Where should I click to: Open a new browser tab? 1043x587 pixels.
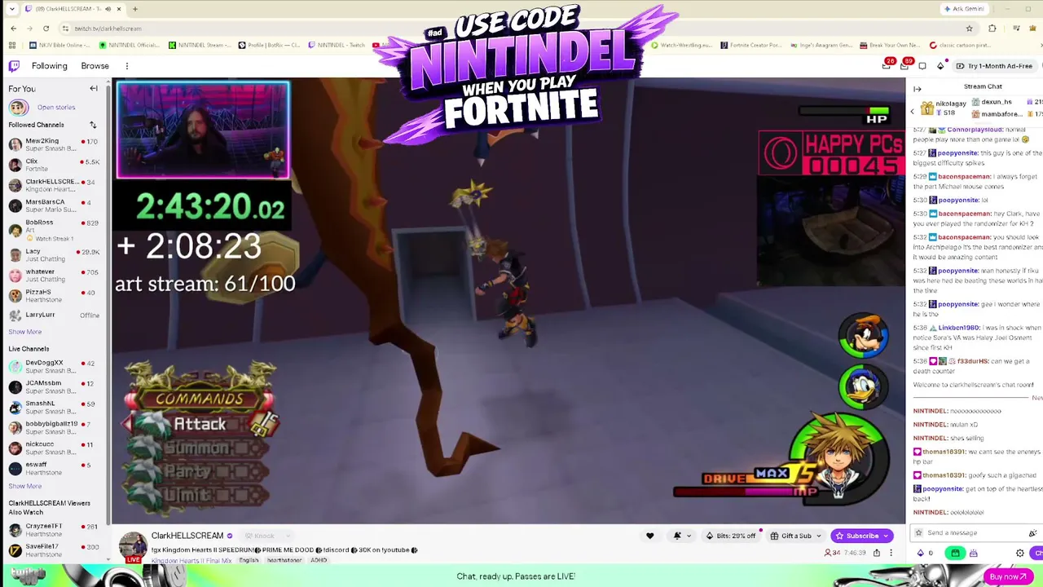[135, 9]
